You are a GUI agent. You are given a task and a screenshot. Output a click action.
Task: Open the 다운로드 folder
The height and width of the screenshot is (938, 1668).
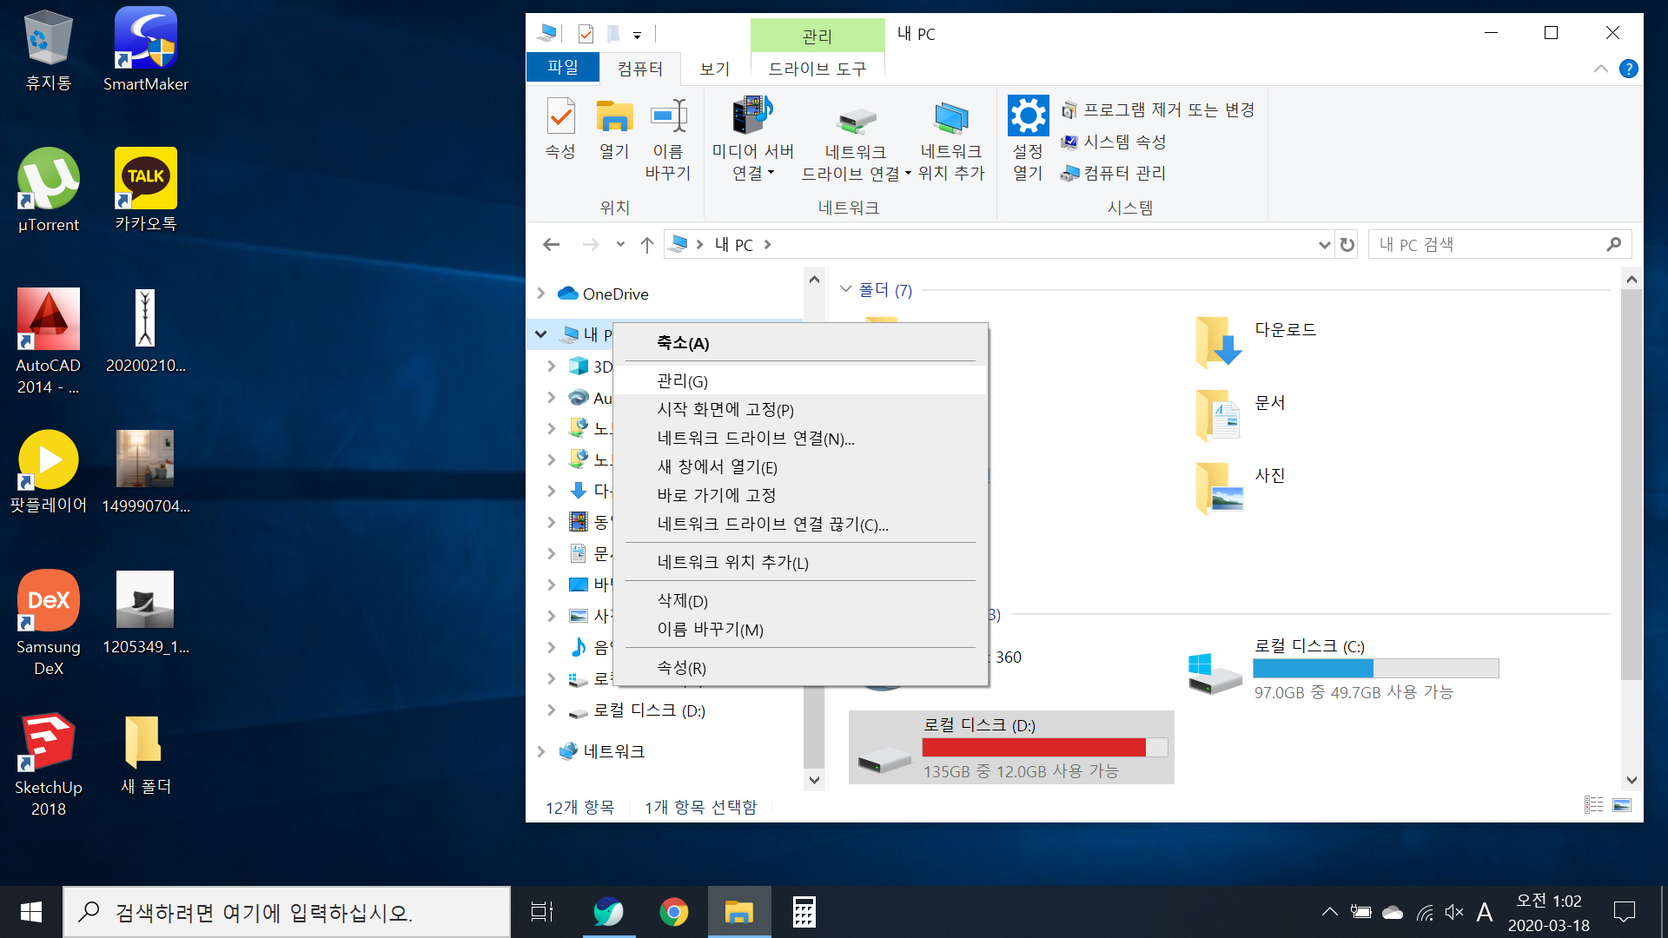click(1257, 342)
